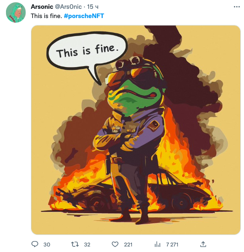Open the tweet's 15 ч timestamp
The height and width of the screenshot is (252, 244).
93,7
